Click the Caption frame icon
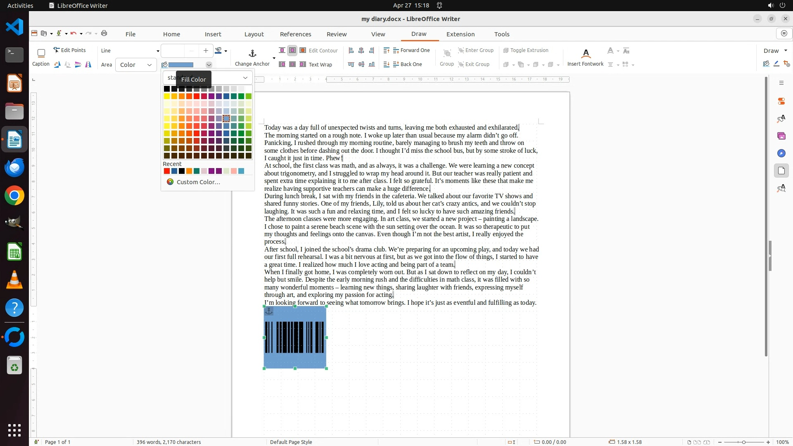Image resolution: width=793 pixels, height=446 pixels. pos(41,53)
